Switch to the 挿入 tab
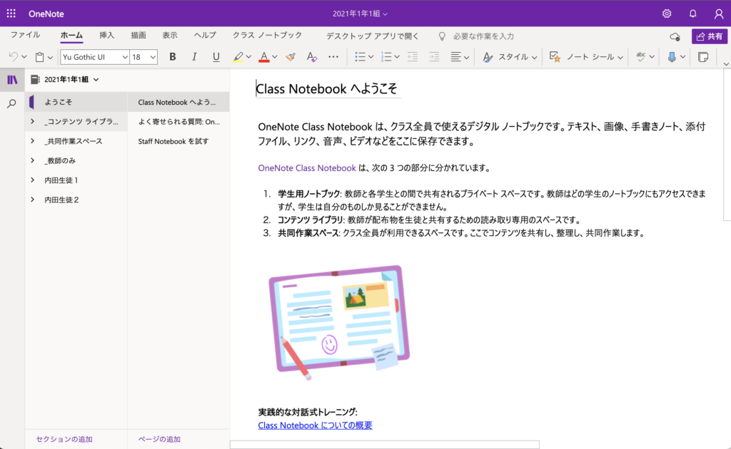Viewport: 731px width, 449px height. tap(106, 35)
